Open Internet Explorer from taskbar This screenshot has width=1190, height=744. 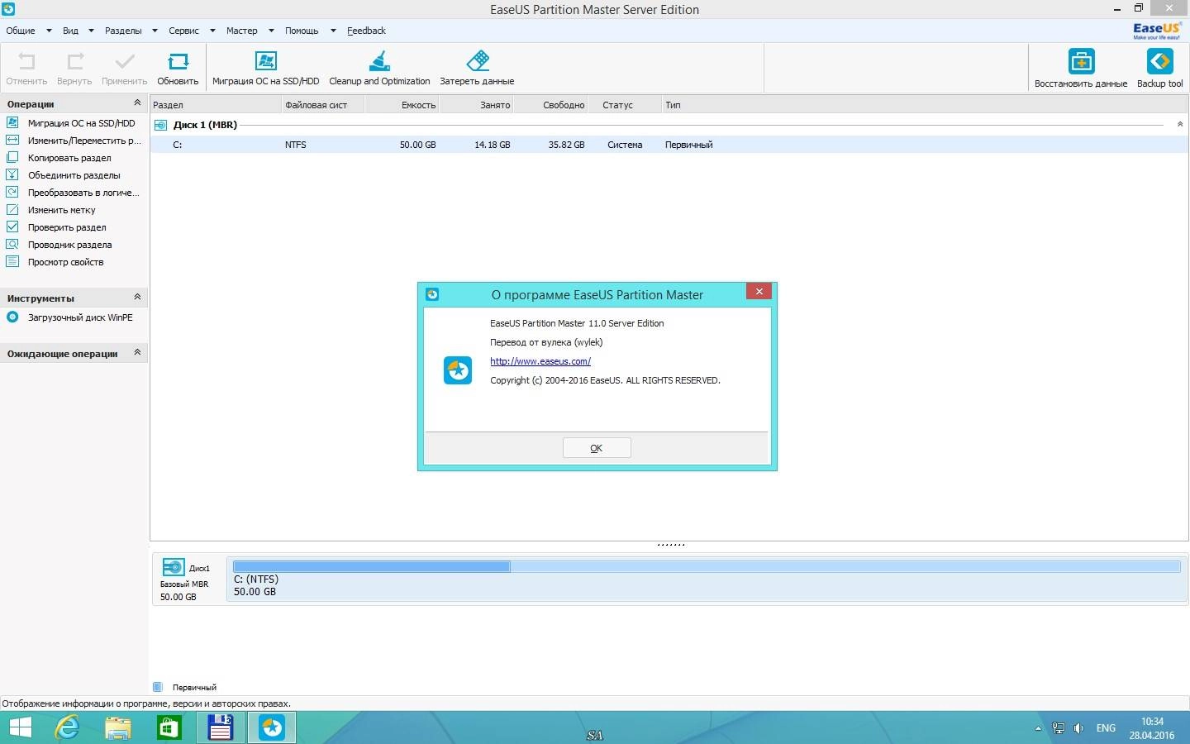pos(67,727)
